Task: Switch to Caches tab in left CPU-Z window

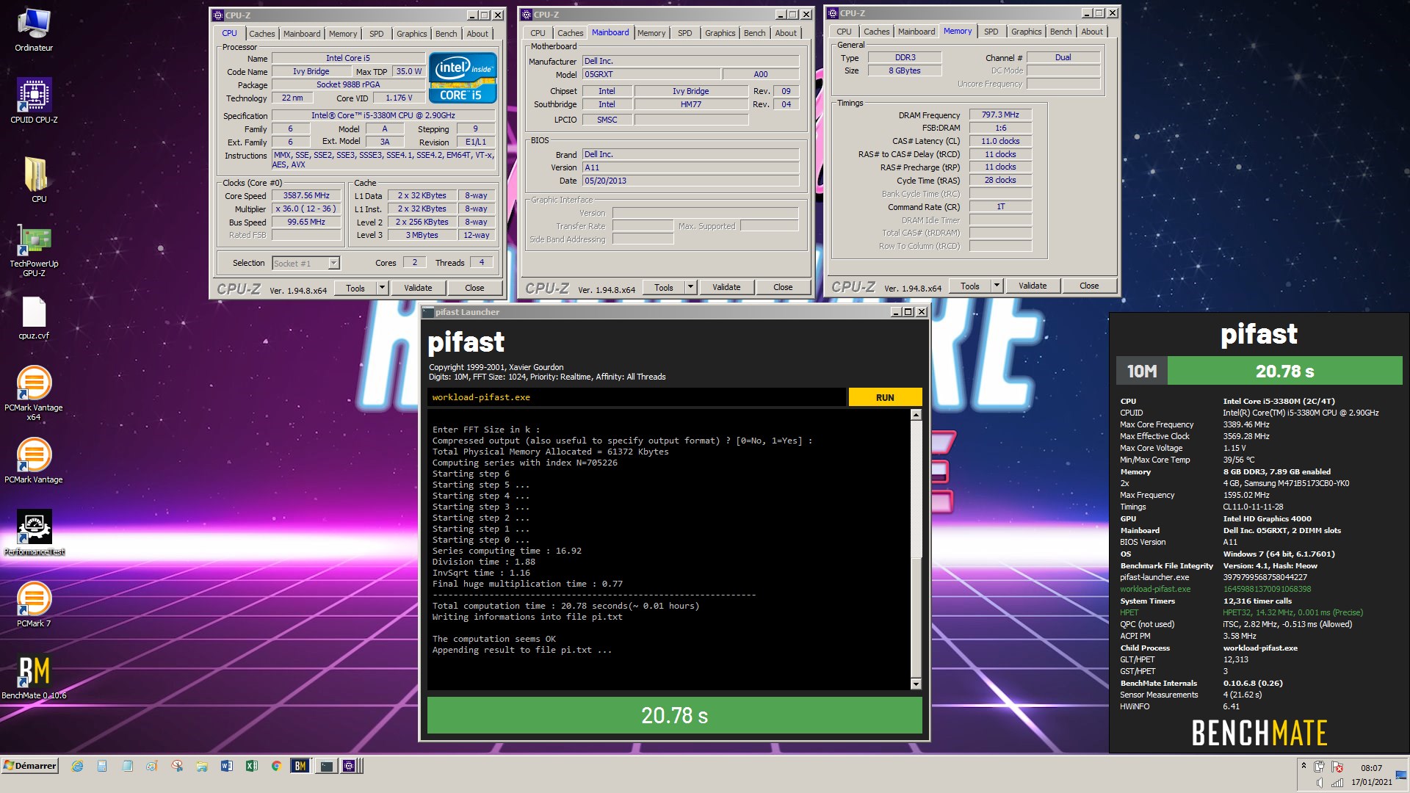Action: coord(261,34)
